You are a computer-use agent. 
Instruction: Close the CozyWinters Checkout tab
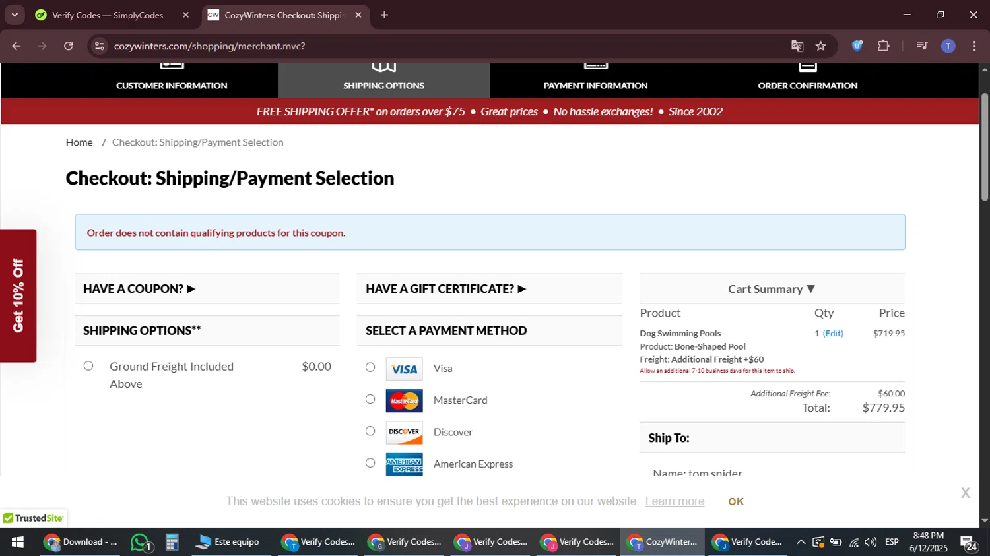pyautogui.click(x=358, y=15)
